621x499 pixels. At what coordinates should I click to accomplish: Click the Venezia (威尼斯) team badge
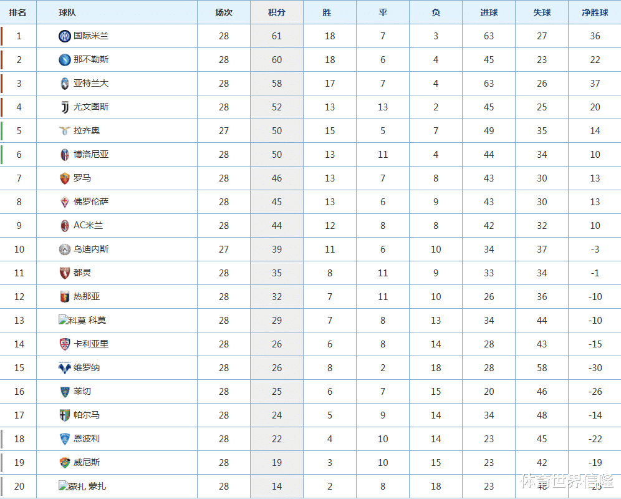pos(64,463)
